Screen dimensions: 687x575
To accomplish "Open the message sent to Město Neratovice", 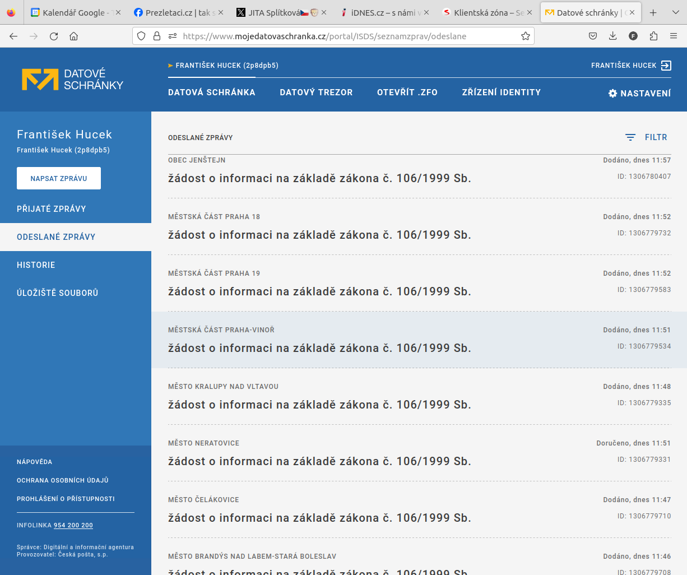I will (420, 453).
